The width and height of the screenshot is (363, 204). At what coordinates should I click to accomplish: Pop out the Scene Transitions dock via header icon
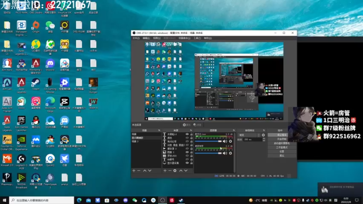coord(264,131)
